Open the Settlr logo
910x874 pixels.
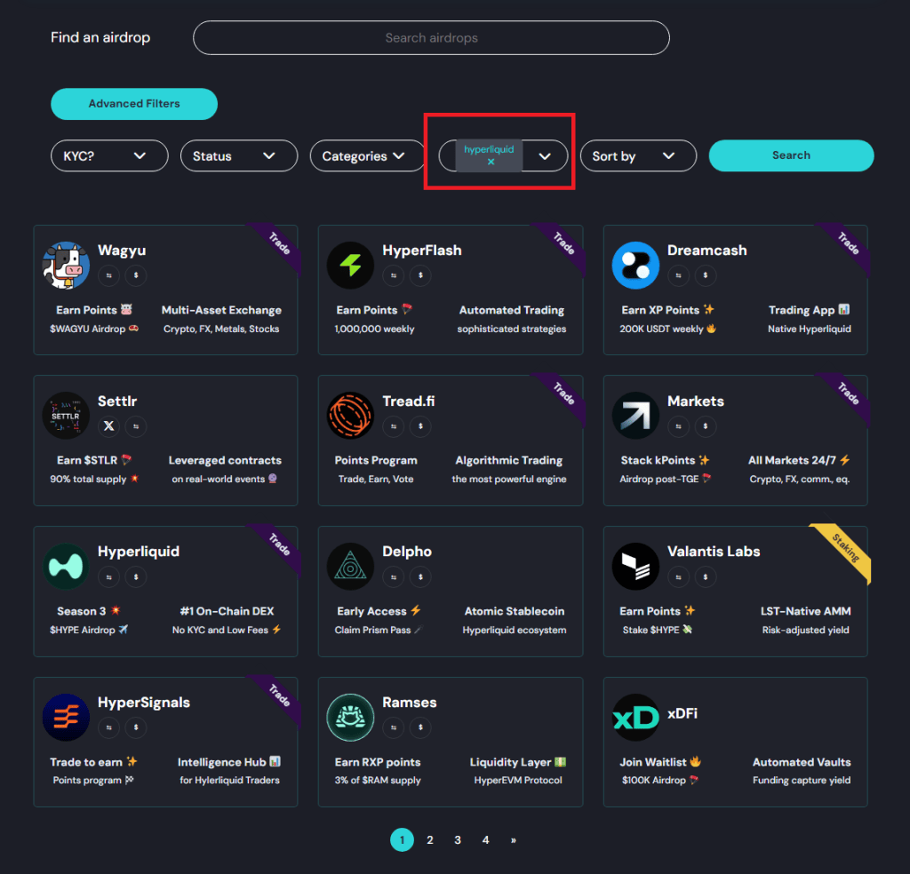point(66,416)
